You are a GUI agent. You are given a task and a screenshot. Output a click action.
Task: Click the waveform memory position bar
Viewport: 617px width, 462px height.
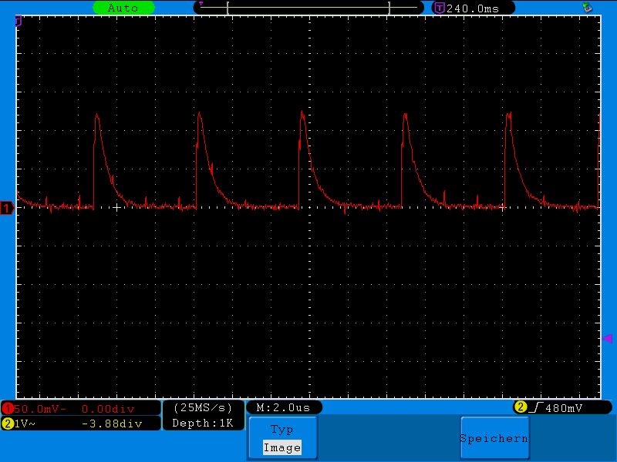[308, 8]
